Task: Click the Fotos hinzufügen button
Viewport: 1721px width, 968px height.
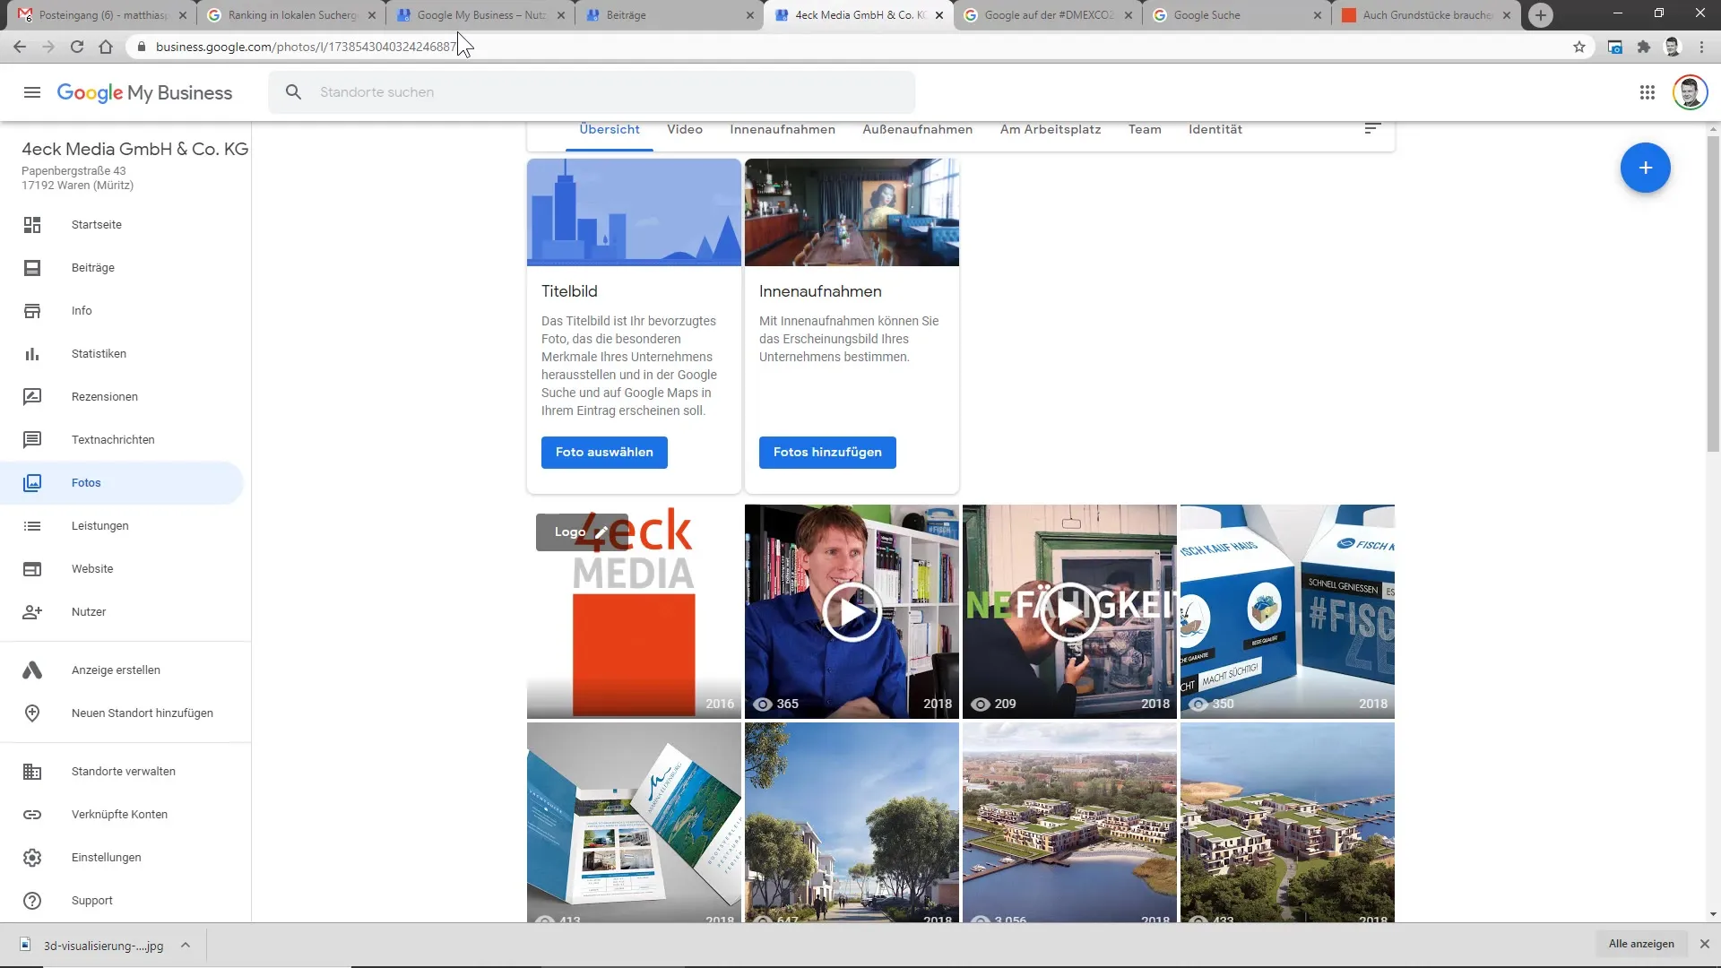Action: pos(827,453)
